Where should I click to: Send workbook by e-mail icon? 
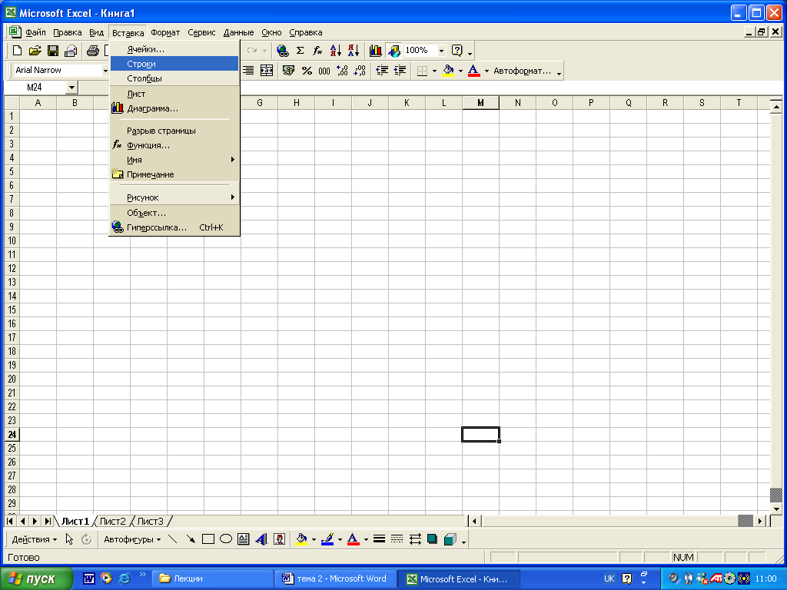[x=71, y=51]
